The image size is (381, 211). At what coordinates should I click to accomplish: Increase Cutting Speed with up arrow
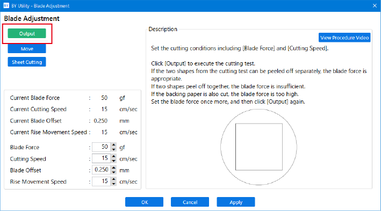click(114, 156)
